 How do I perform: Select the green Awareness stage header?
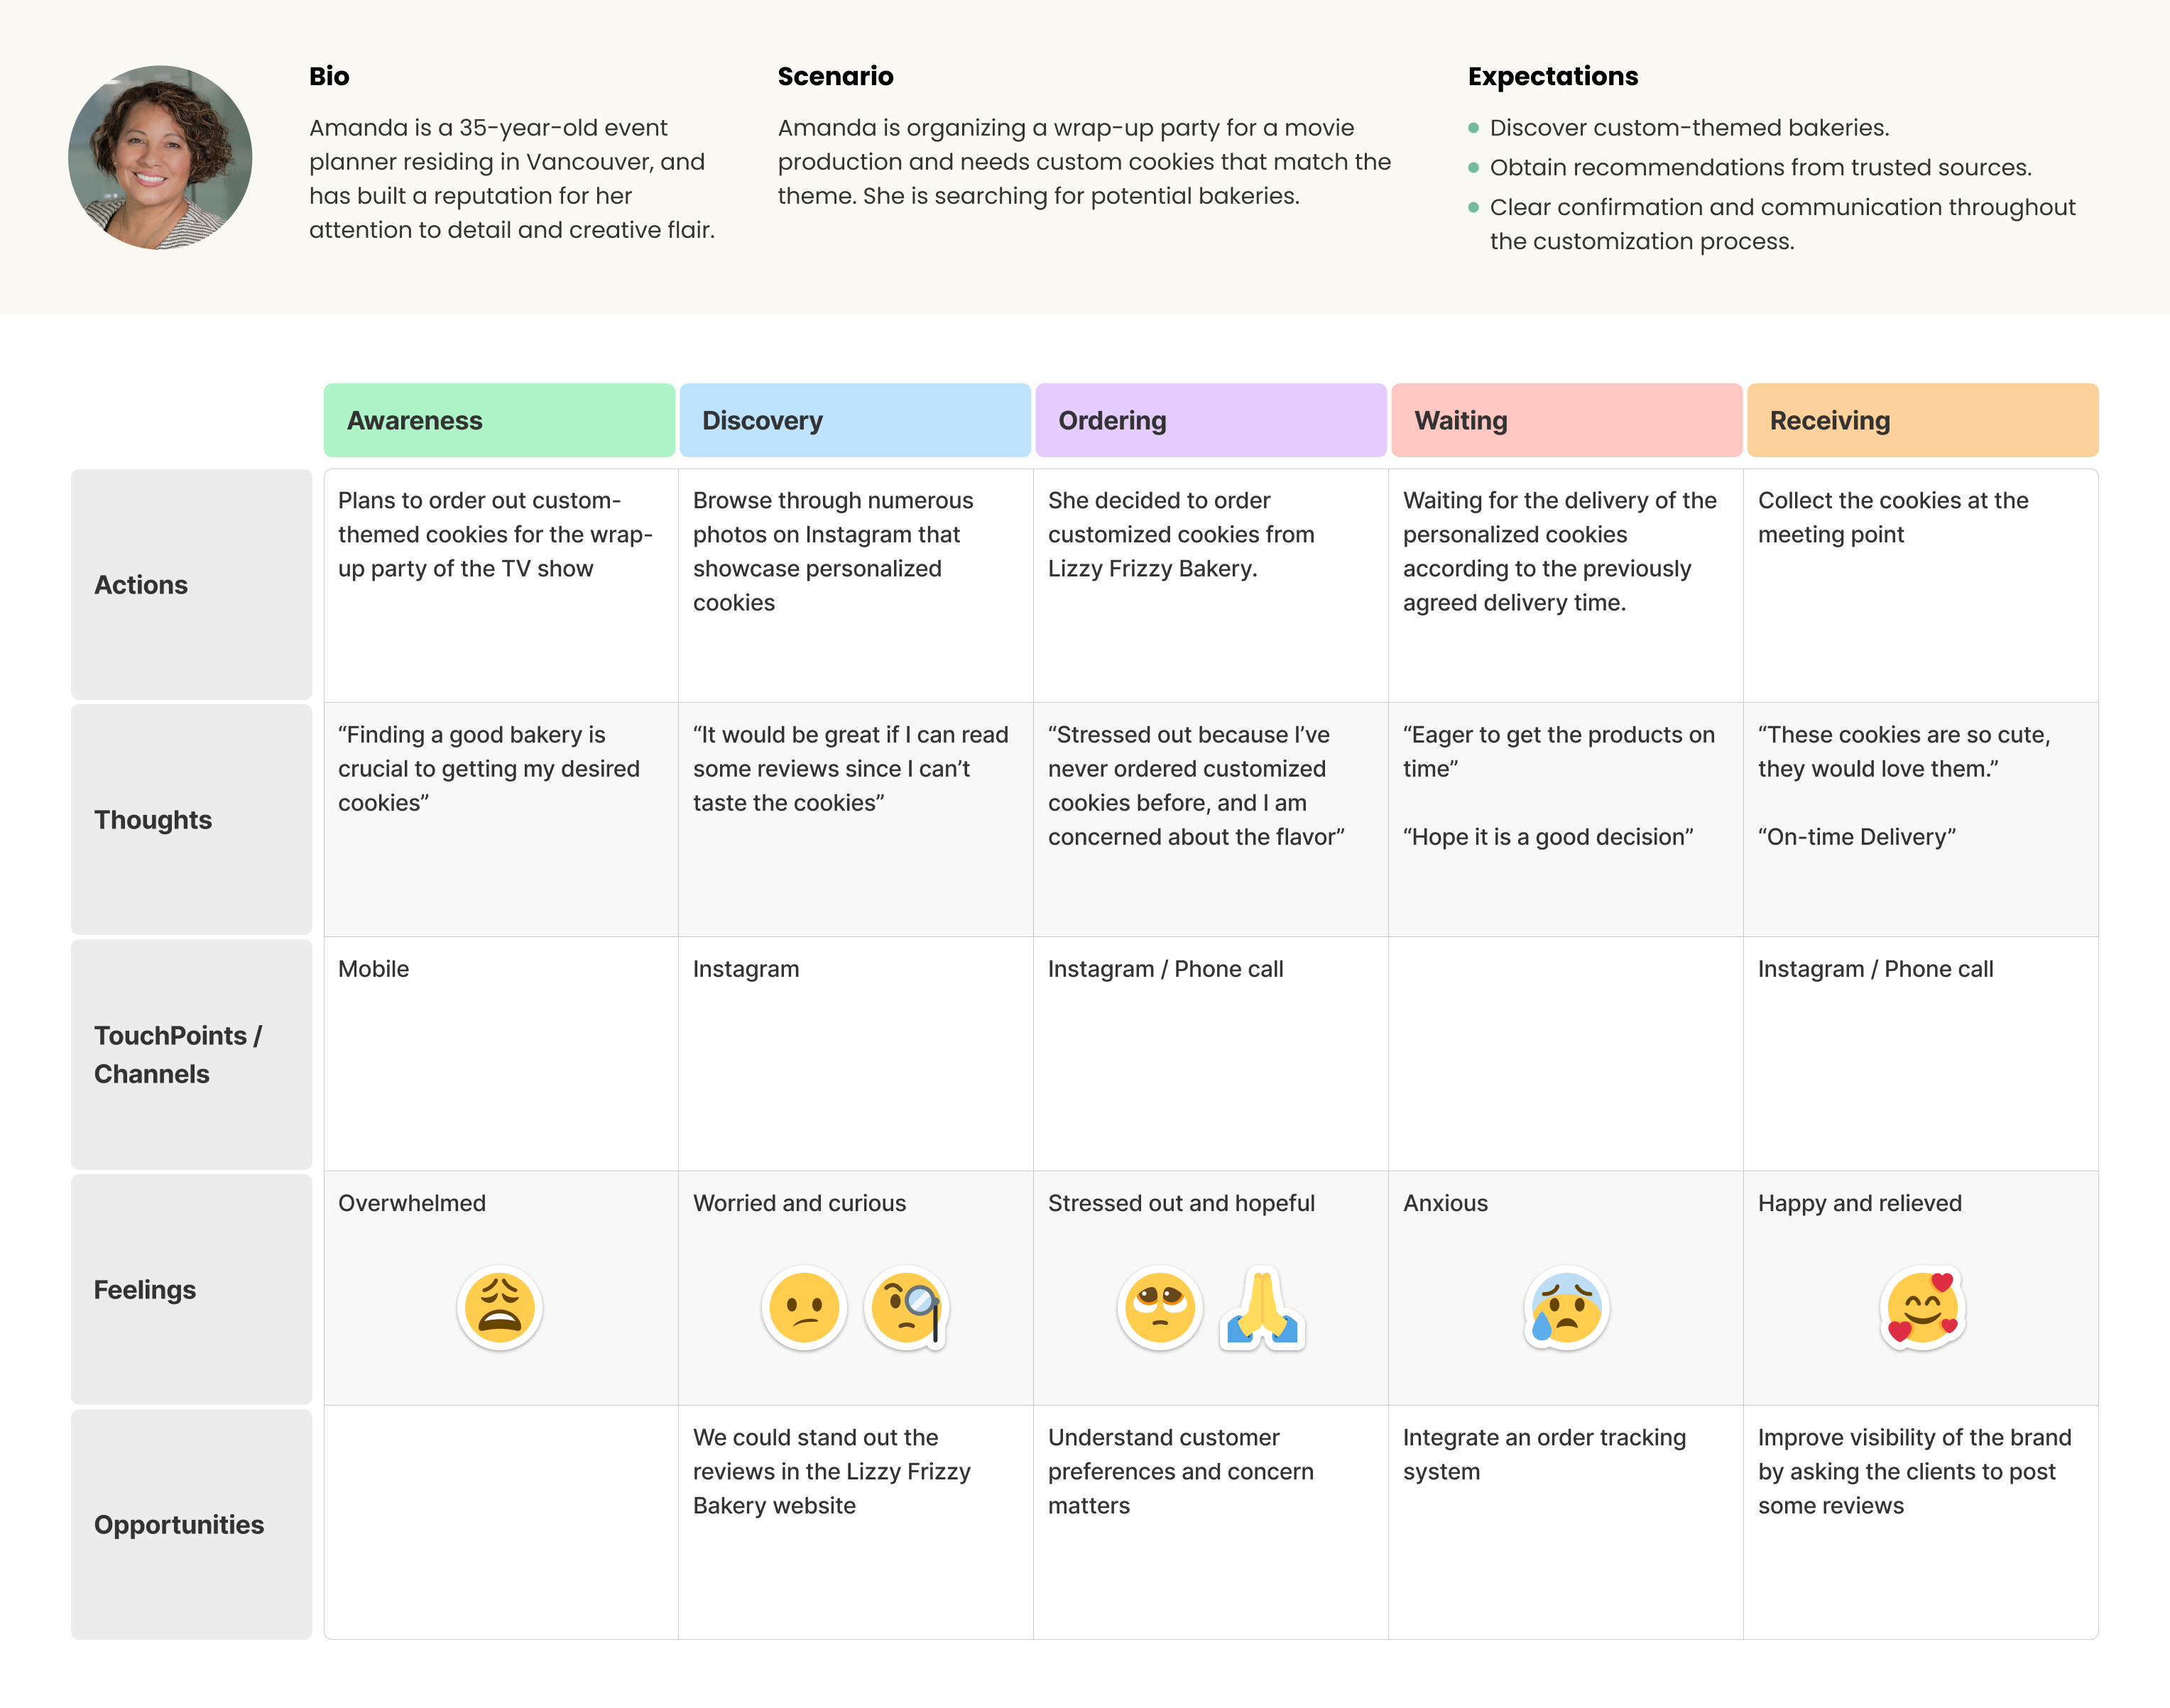[499, 420]
